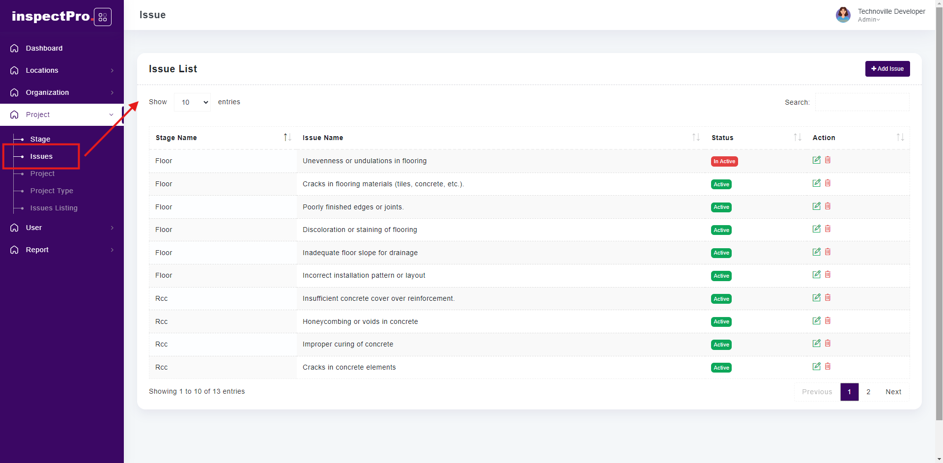Open the Stage submenu item

pos(40,139)
